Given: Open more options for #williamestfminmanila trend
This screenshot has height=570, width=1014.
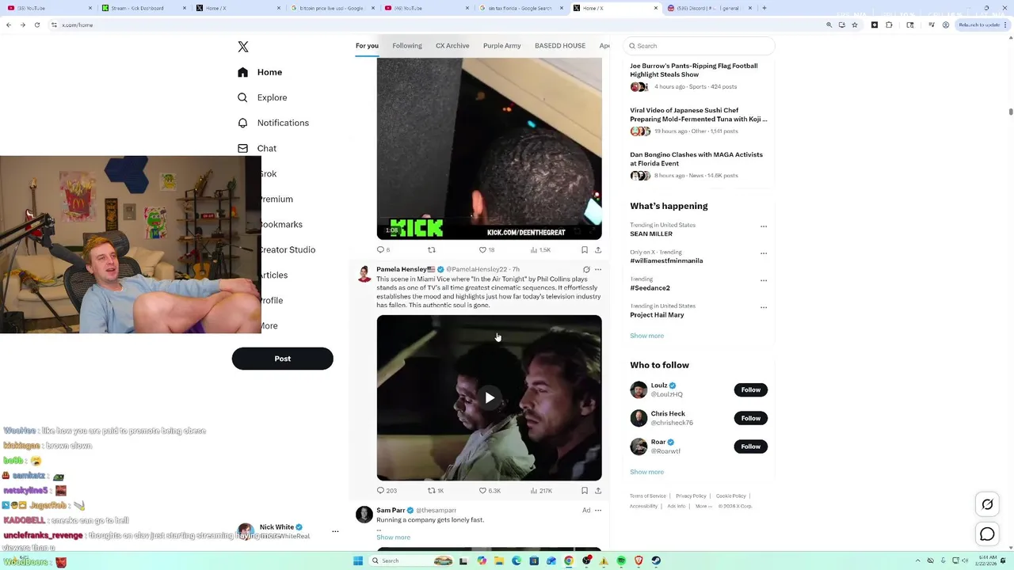Looking at the screenshot, I should point(764,253).
